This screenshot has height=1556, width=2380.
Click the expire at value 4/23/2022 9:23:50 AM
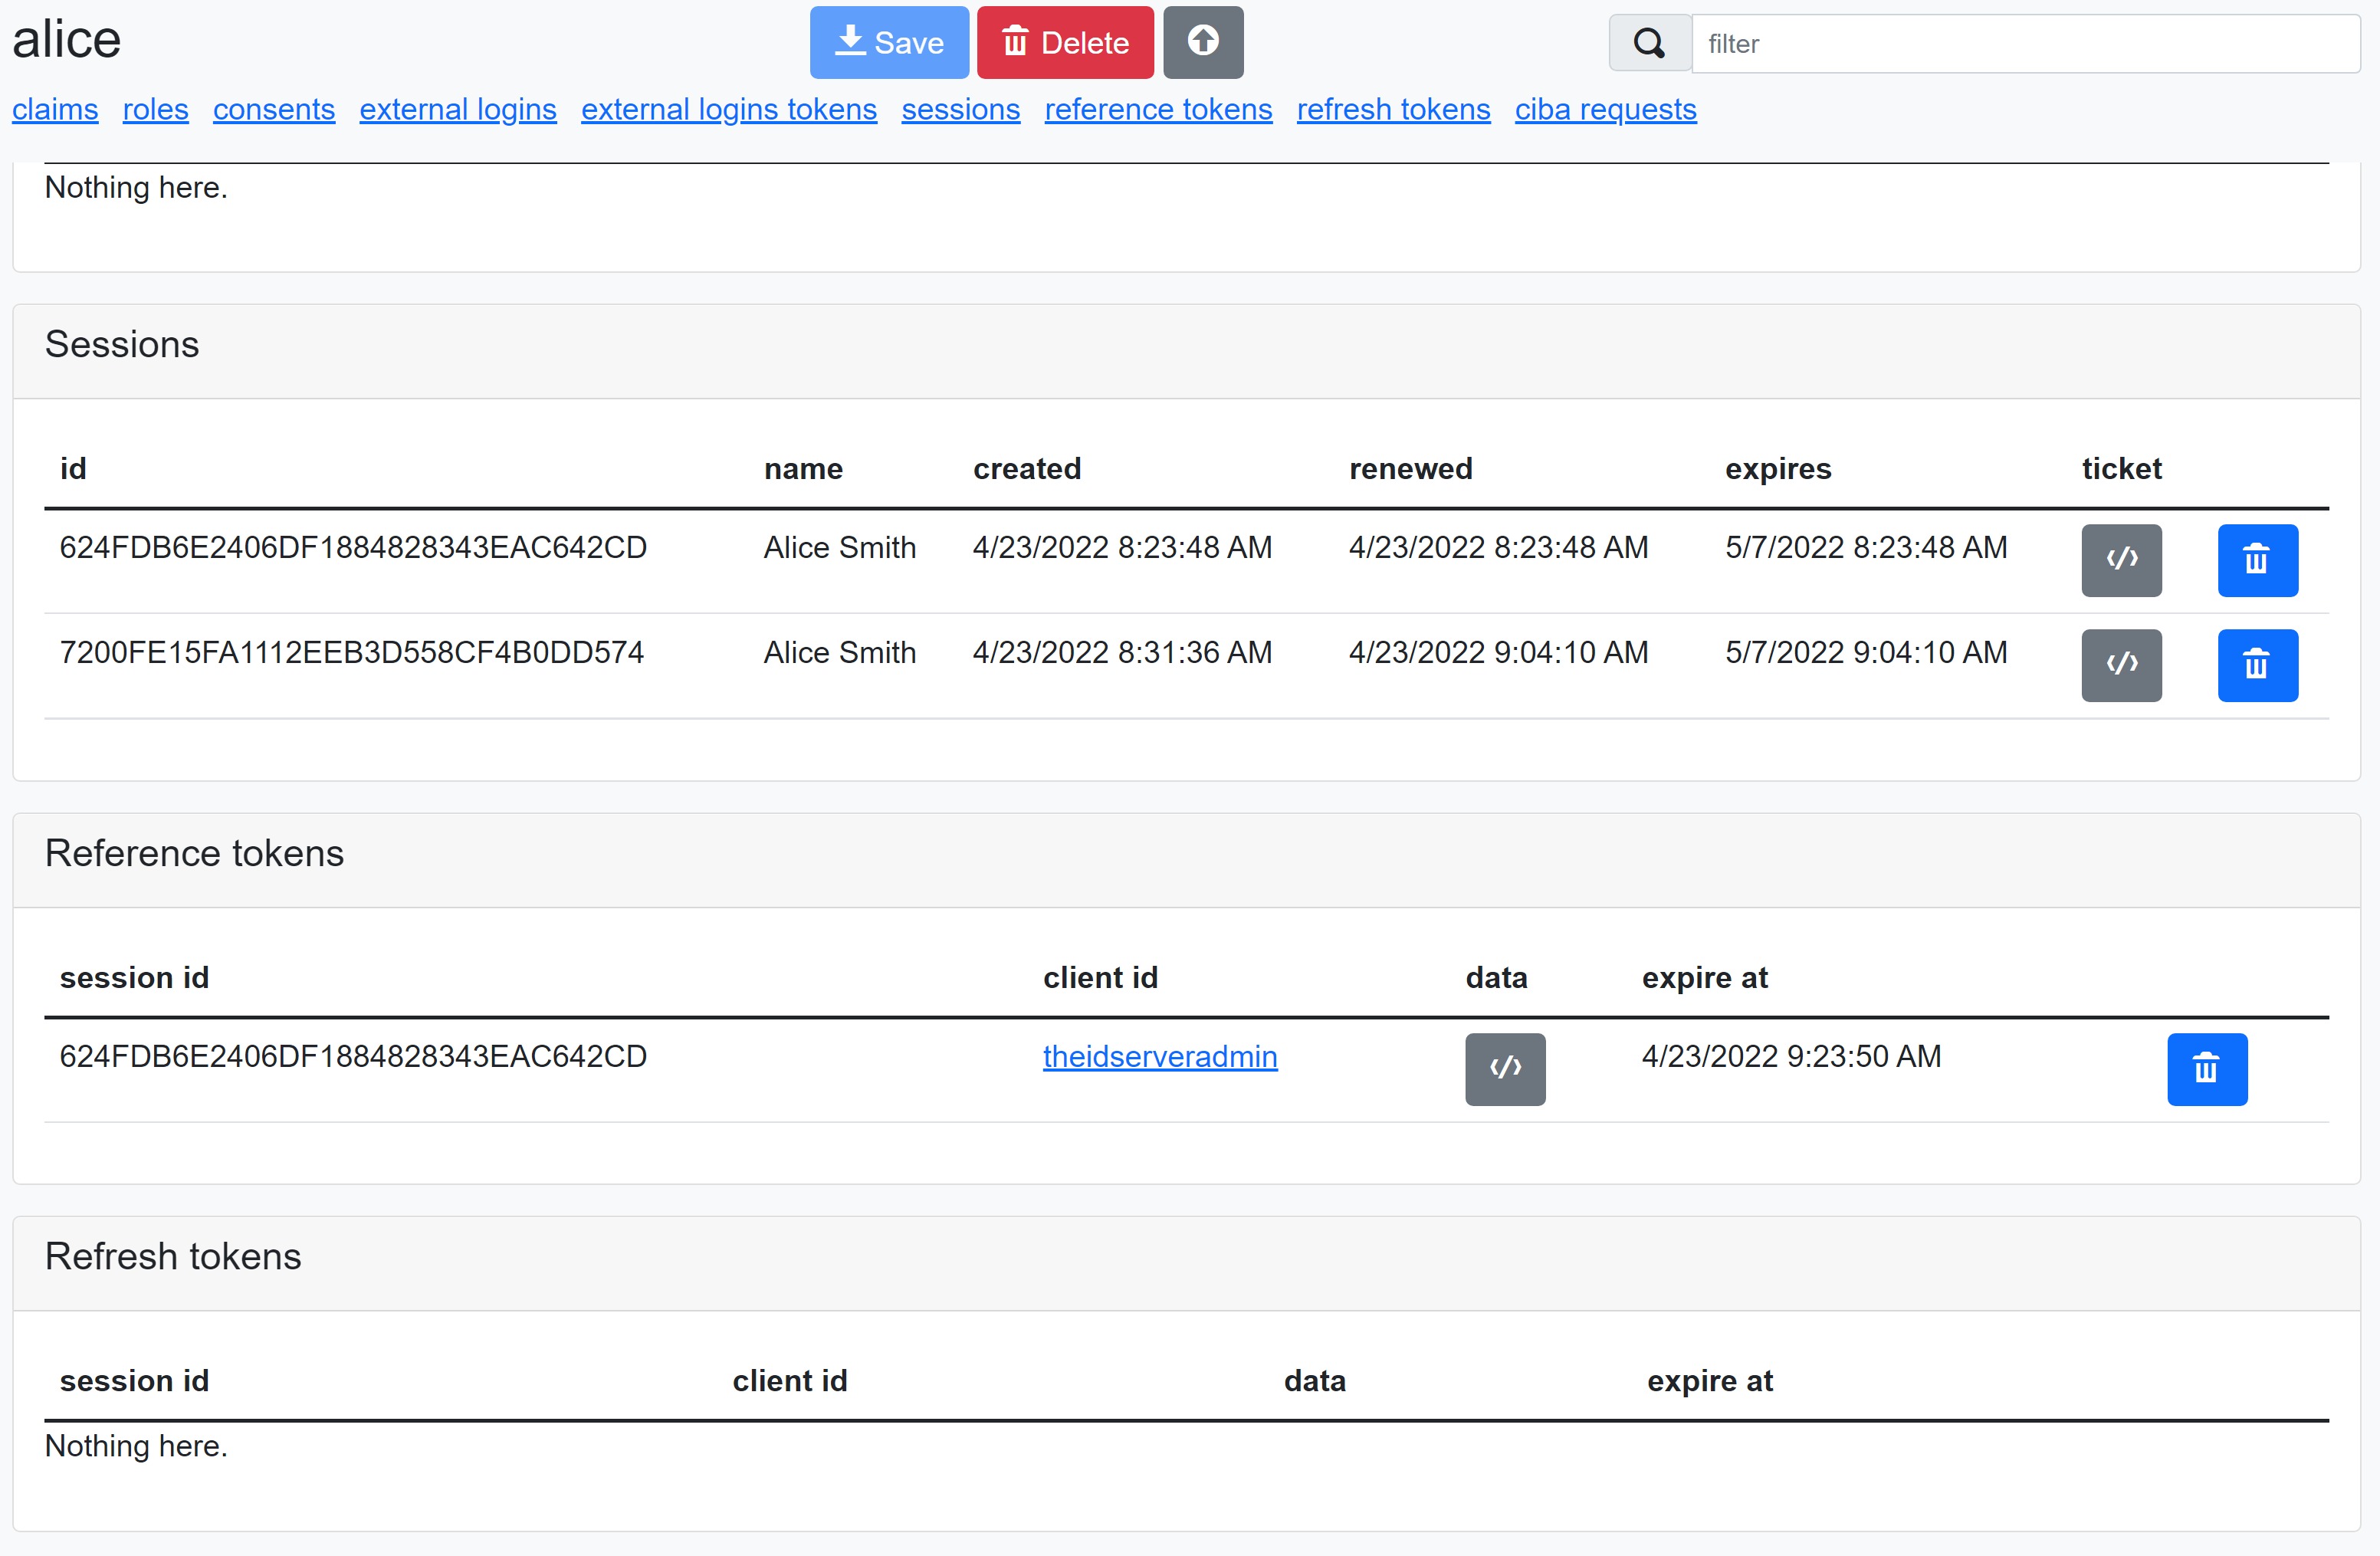1791,1056
